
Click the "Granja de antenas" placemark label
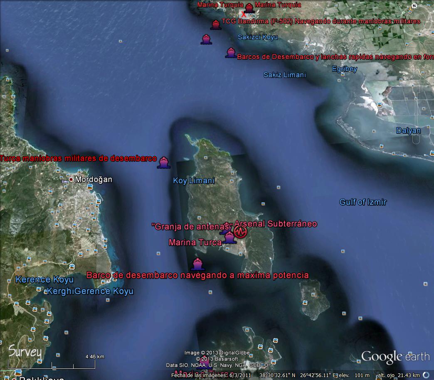coord(192,226)
